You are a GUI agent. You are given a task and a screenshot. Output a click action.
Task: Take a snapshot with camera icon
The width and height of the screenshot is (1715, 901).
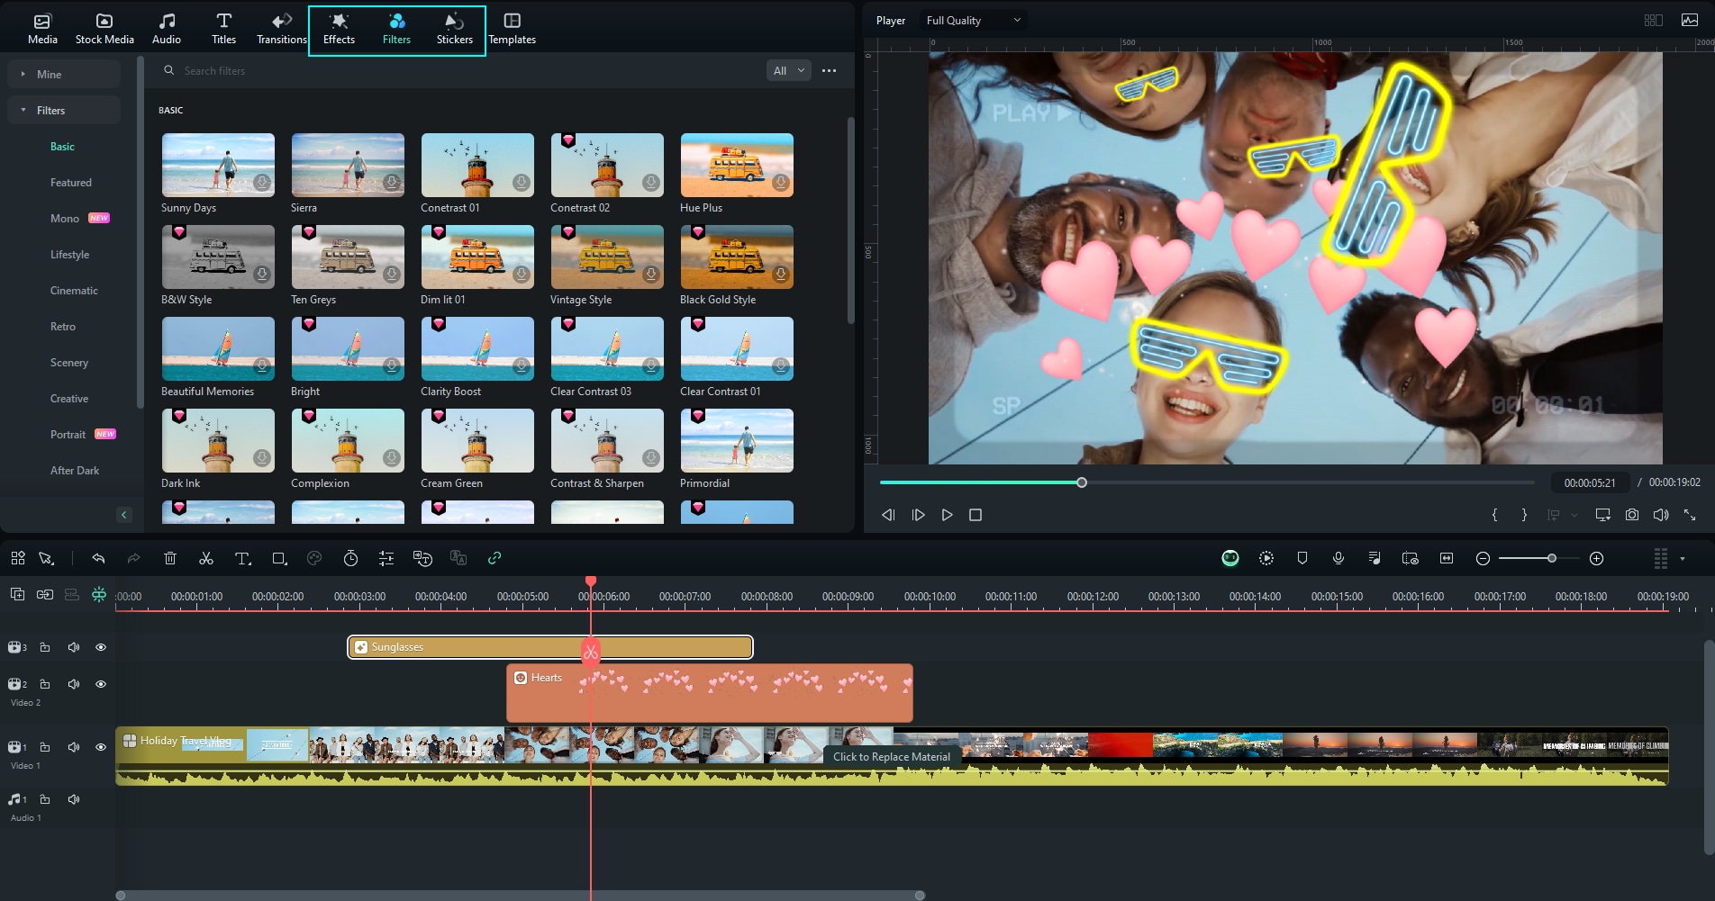[1632, 515]
